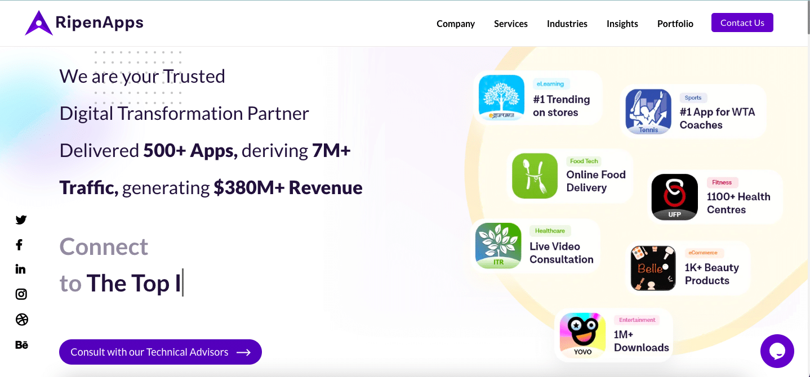Click the 'Live Video Consultation' text

pos(562,253)
